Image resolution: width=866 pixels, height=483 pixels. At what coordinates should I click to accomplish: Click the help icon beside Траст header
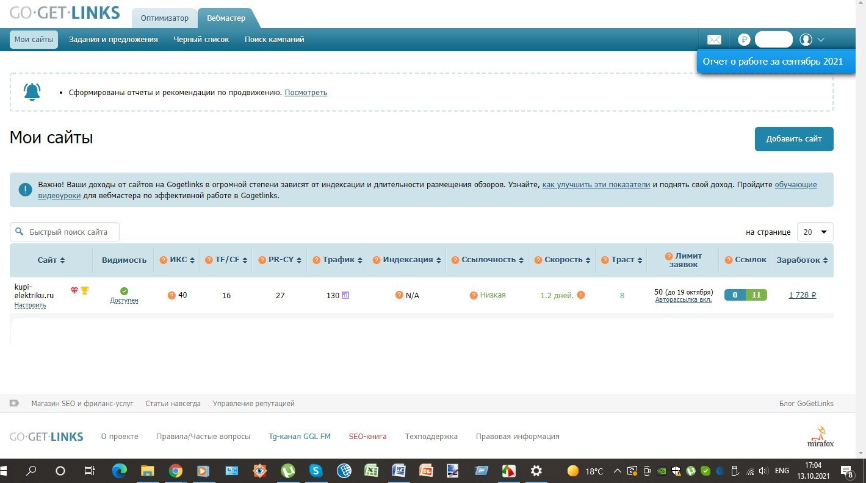pos(605,260)
